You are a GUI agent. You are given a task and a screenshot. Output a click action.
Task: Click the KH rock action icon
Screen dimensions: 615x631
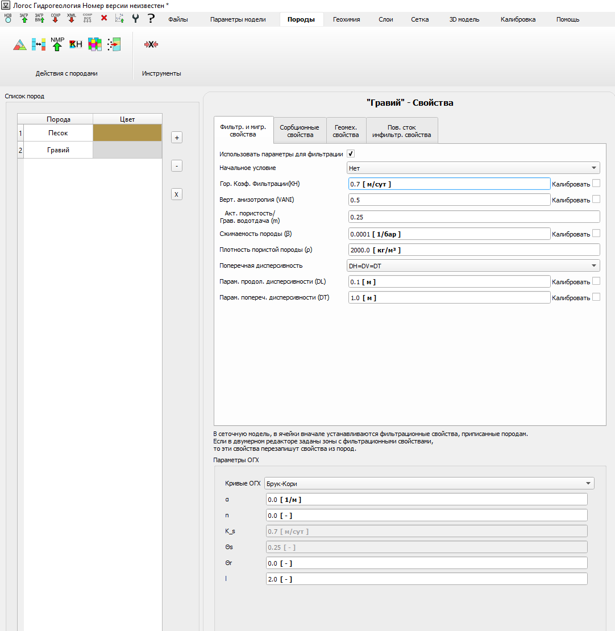(76, 44)
